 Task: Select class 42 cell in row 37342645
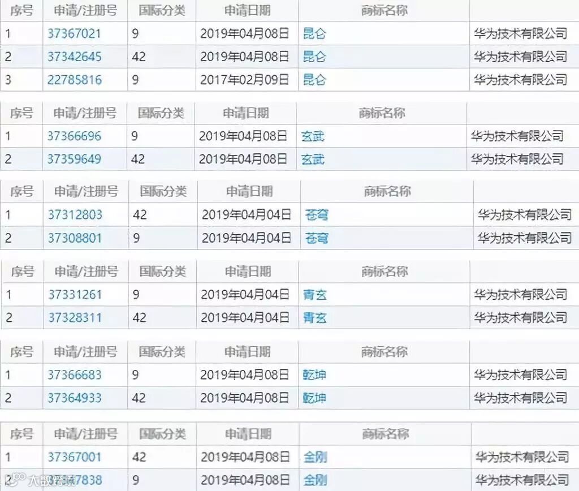139,57
